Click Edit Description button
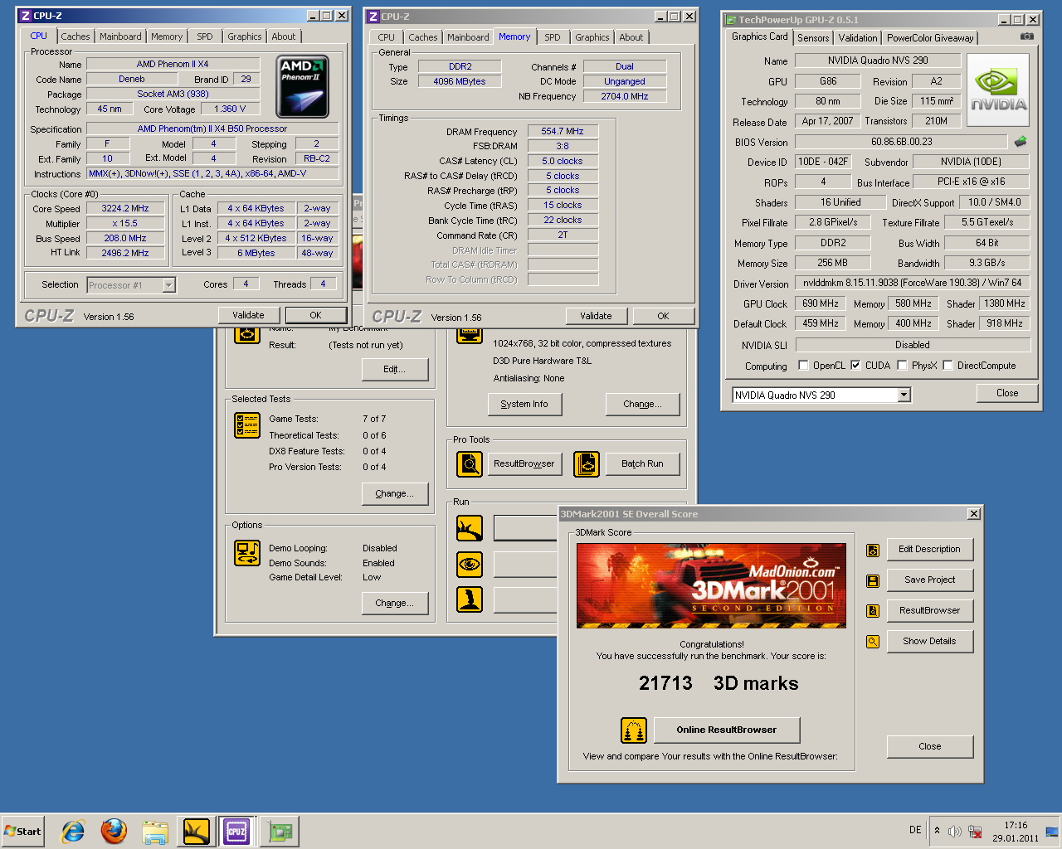 [x=929, y=550]
